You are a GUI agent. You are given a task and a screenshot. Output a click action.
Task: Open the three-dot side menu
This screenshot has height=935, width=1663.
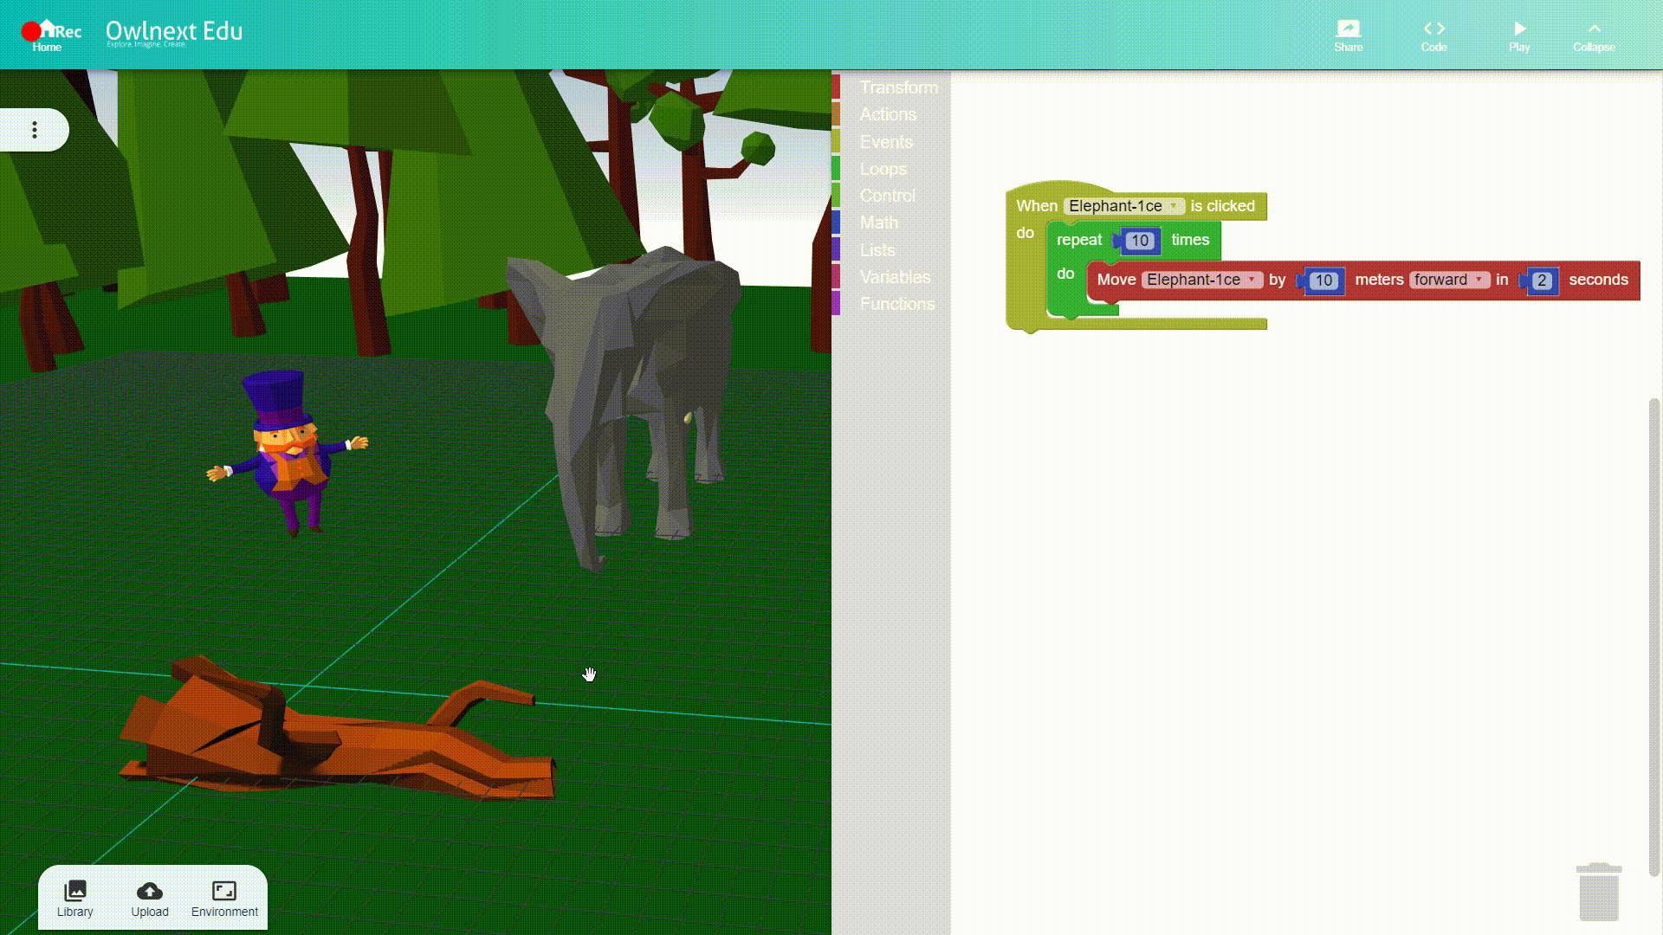tap(35, 130)
